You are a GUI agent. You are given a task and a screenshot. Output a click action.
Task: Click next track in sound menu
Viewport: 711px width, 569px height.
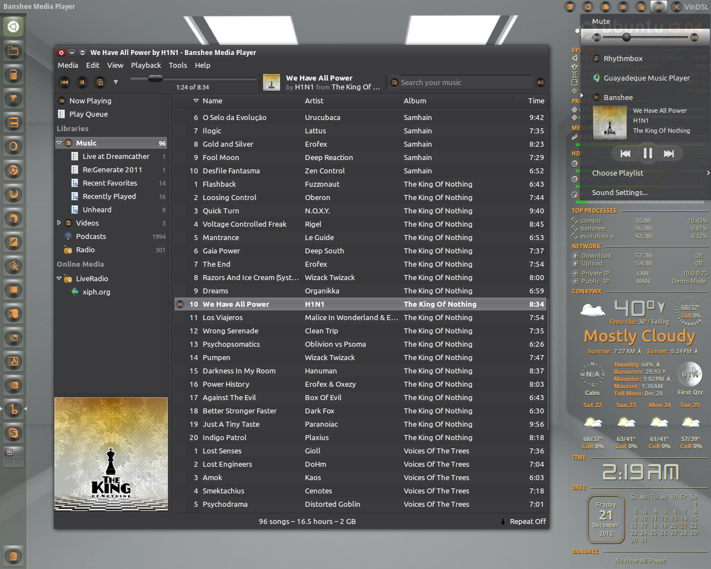(x=669, y=153)
